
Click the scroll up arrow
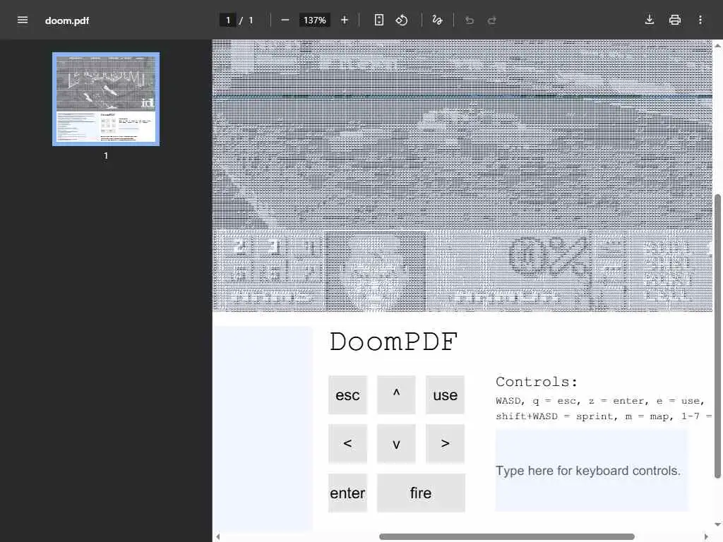[717, 45]
